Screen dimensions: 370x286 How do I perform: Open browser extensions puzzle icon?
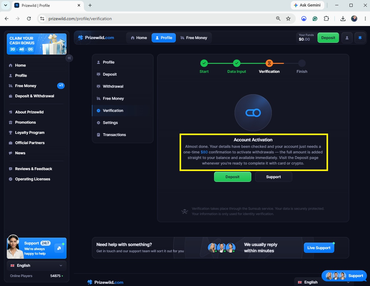[326, 19]
